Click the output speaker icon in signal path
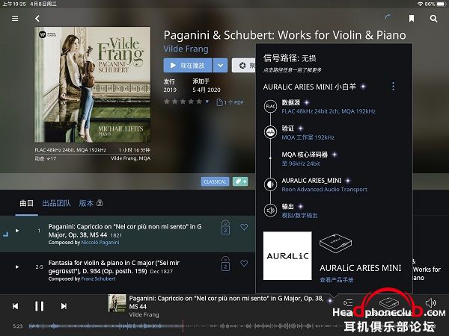 pyautogui.click(x=270, y=211)
